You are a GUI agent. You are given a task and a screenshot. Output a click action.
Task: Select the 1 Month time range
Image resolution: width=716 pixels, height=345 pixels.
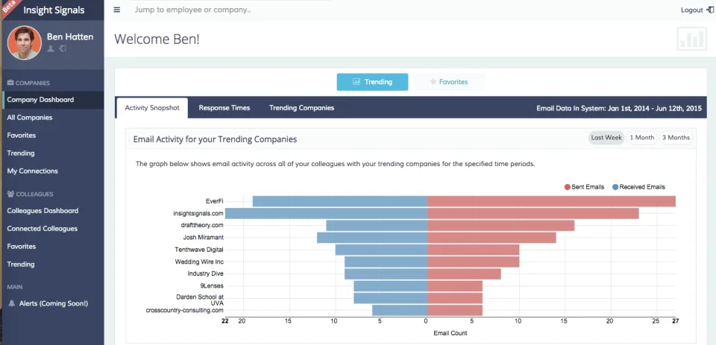click(x=641, y=138)
